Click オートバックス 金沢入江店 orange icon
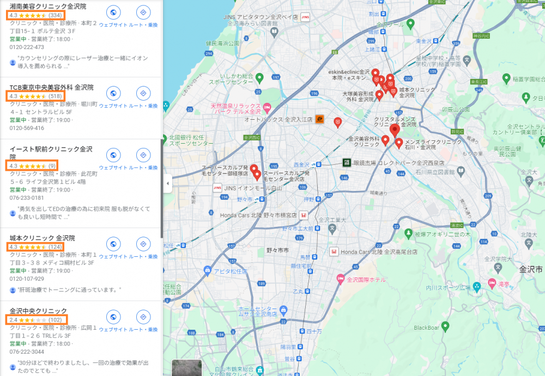The width and height of the screenshot is (545, 376). coord(319,119)
